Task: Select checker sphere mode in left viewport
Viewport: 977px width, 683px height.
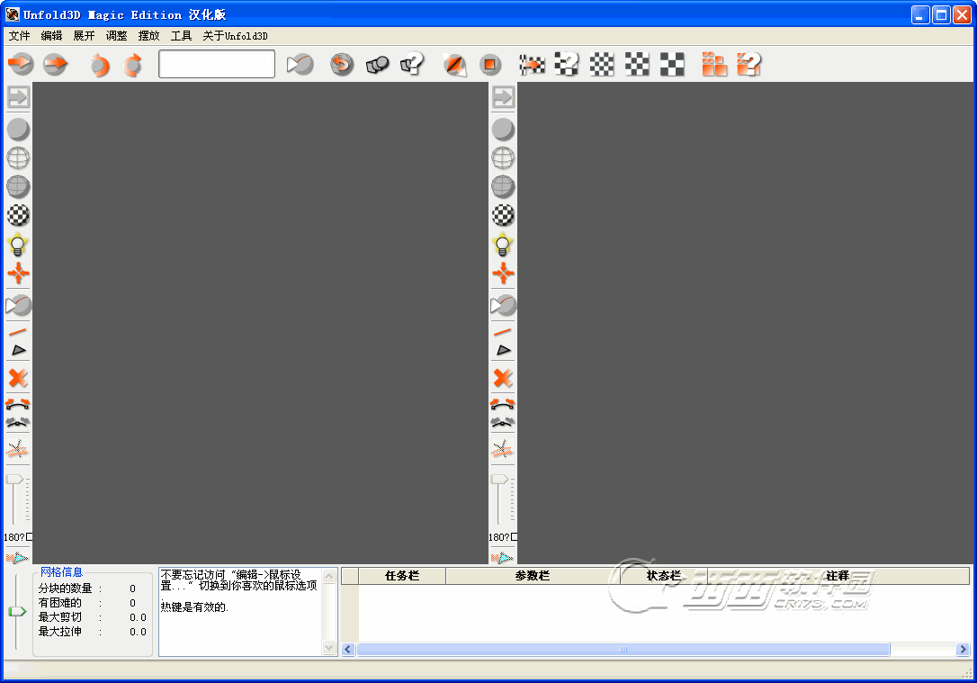Action: click(x=18, y=214)
